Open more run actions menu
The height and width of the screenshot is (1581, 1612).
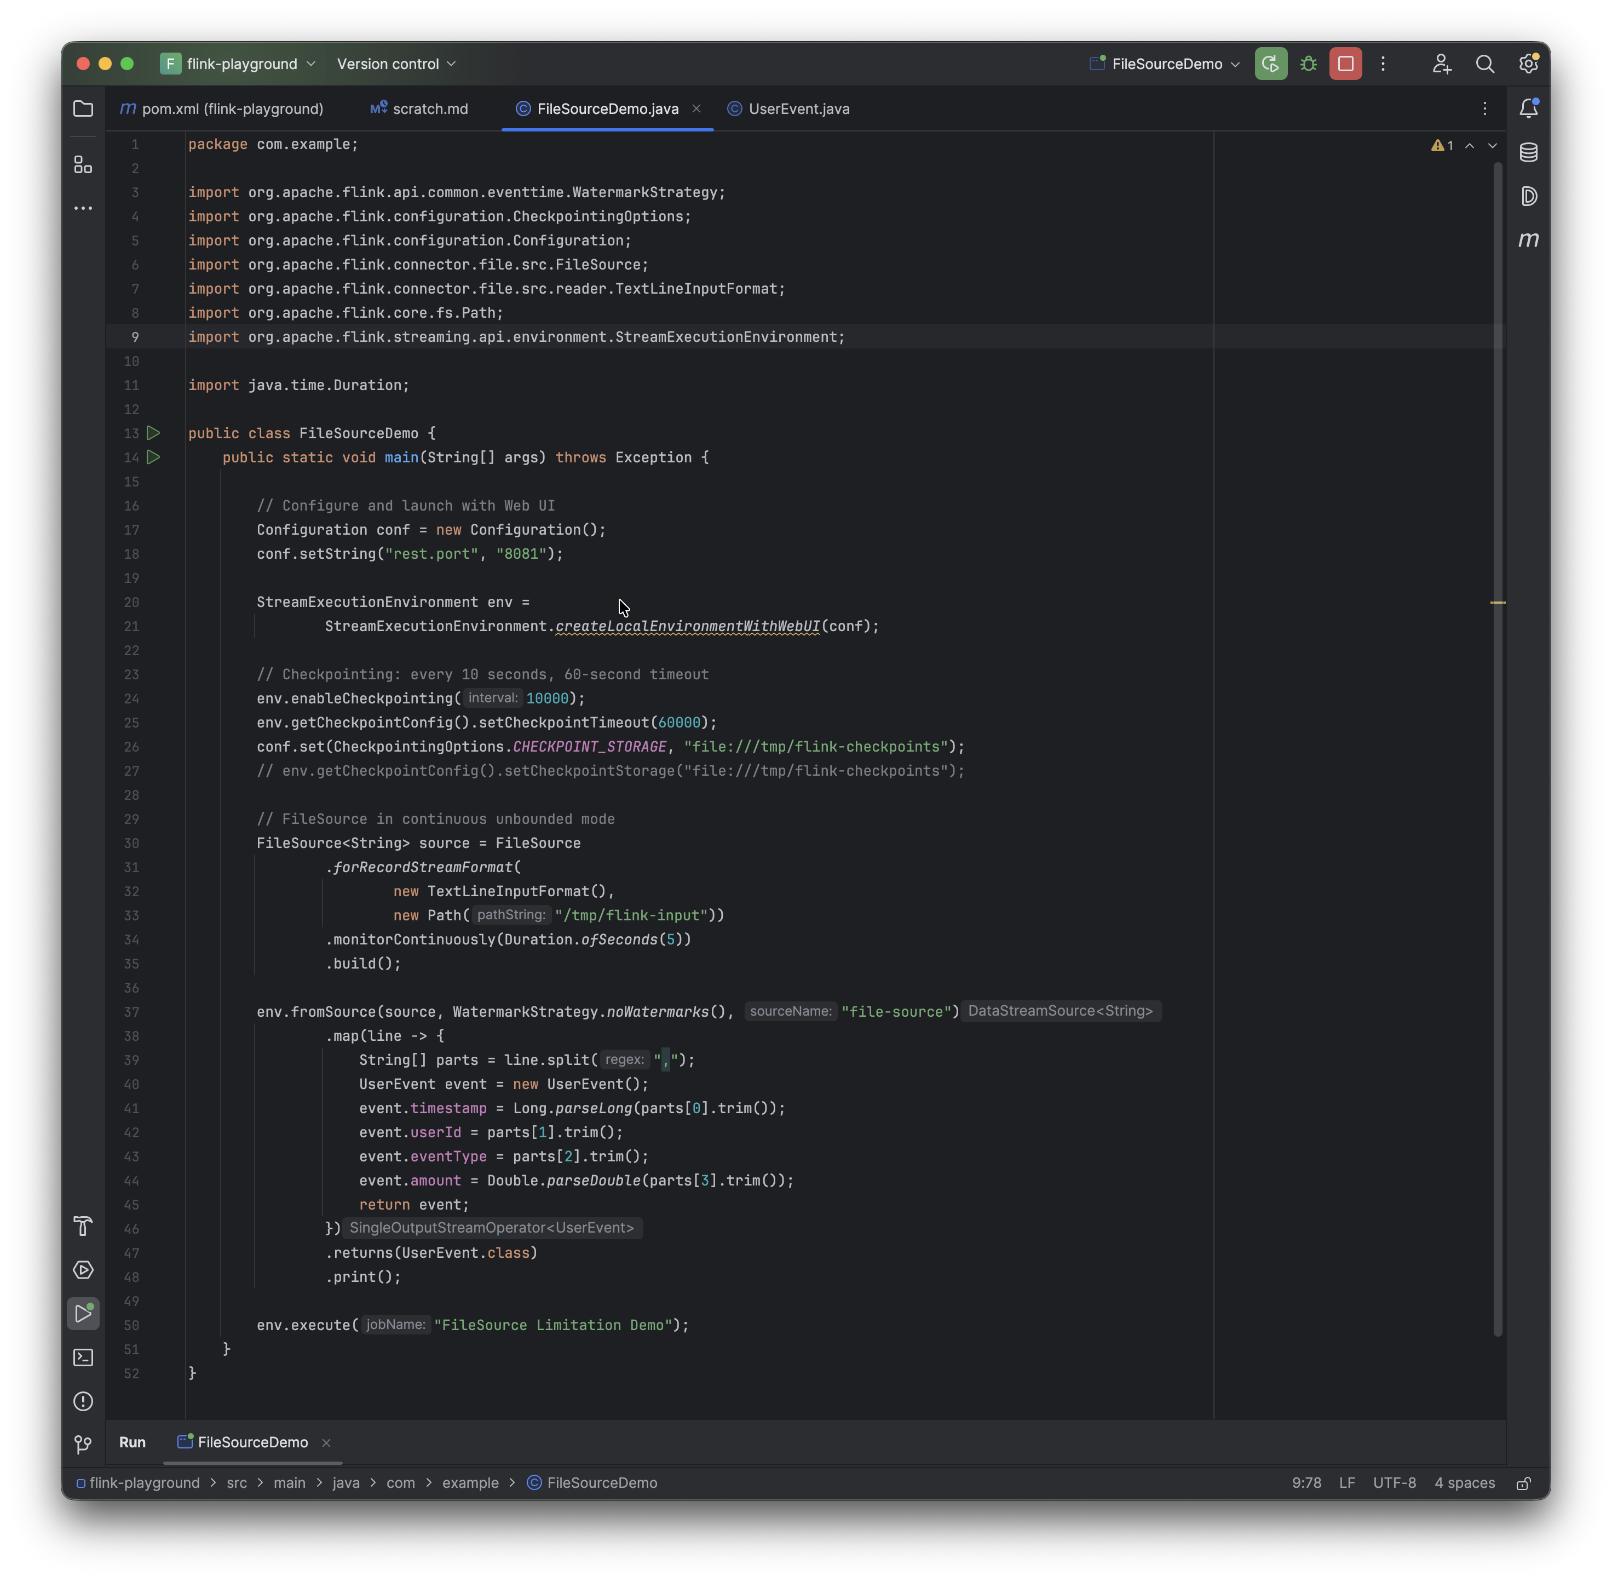pos(1383,64)
